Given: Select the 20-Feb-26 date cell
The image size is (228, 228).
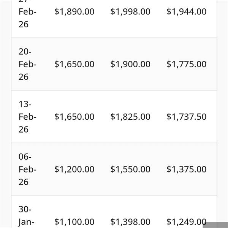Looking at the screenshot, I should coord(27,64).
